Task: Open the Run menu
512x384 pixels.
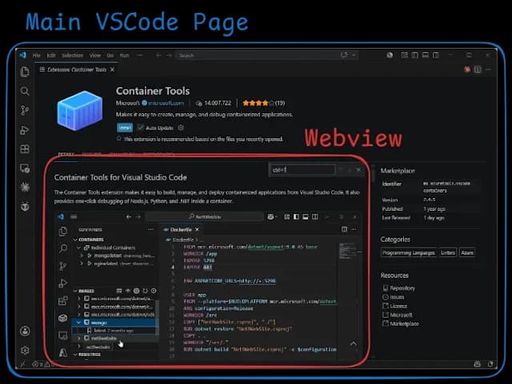Action: [x=124, y=55]
